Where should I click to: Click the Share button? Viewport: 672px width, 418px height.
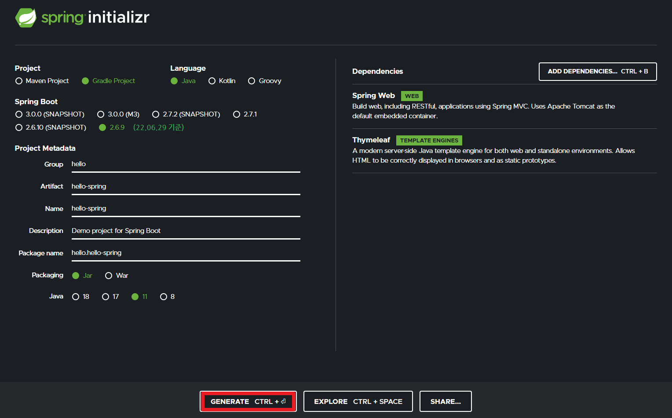tap(446, 401)
